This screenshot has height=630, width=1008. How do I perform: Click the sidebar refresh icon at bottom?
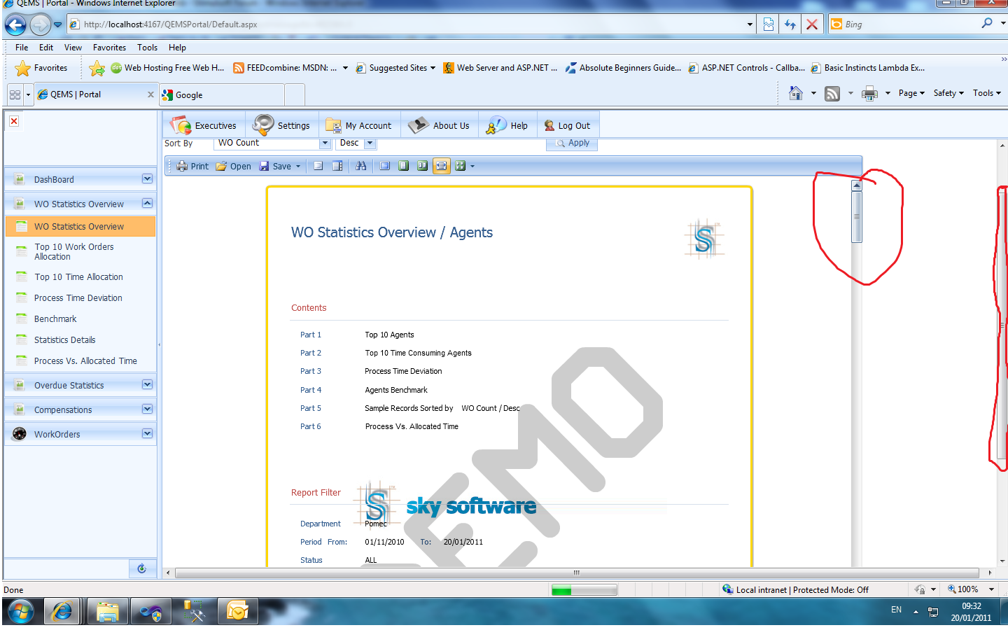tap(142, 568)
